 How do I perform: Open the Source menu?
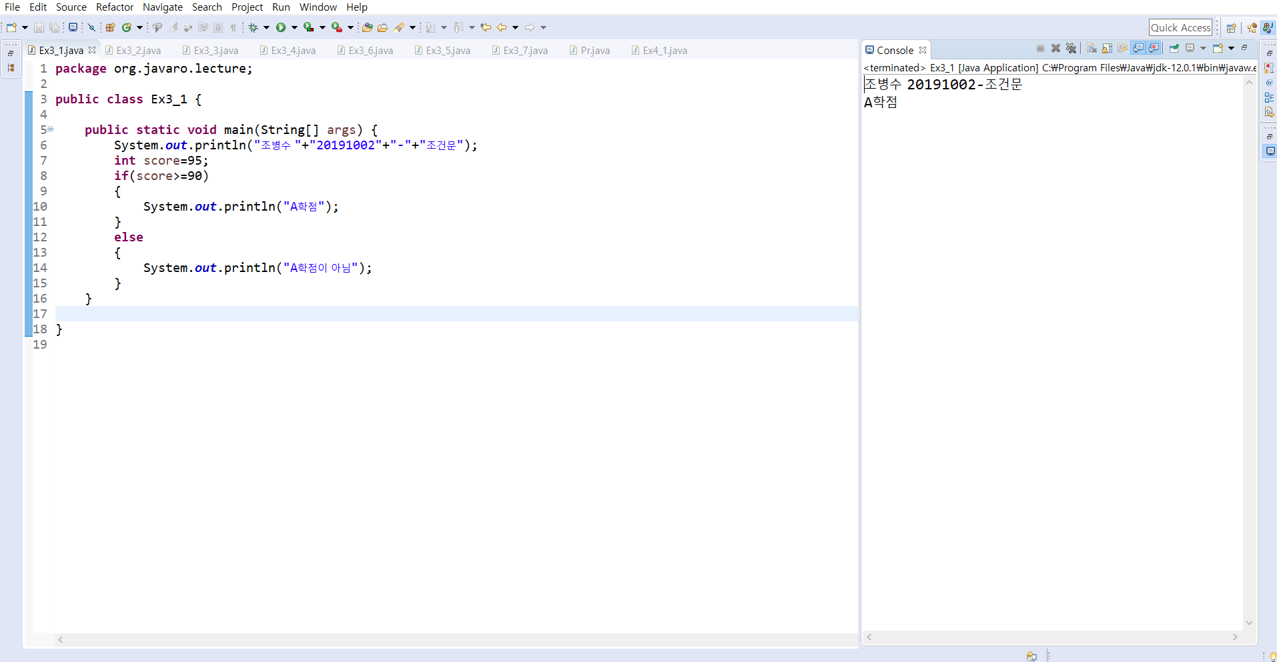pyautogui.click(x=71, y=7)
